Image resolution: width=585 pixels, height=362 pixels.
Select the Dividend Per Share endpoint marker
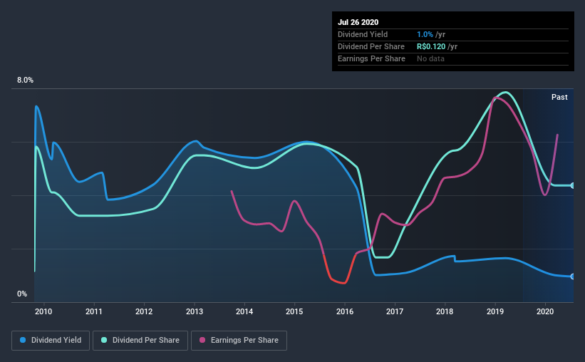tap(572, 185)
